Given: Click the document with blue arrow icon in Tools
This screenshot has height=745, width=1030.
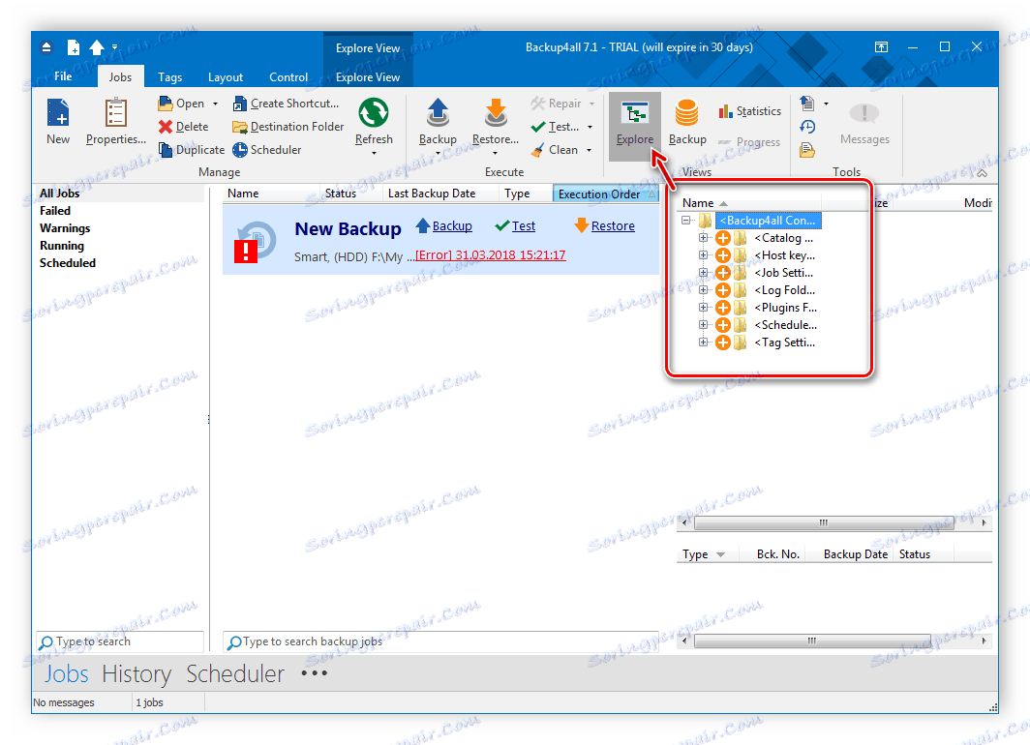Looking at the screenshot, I should point(807,104).
